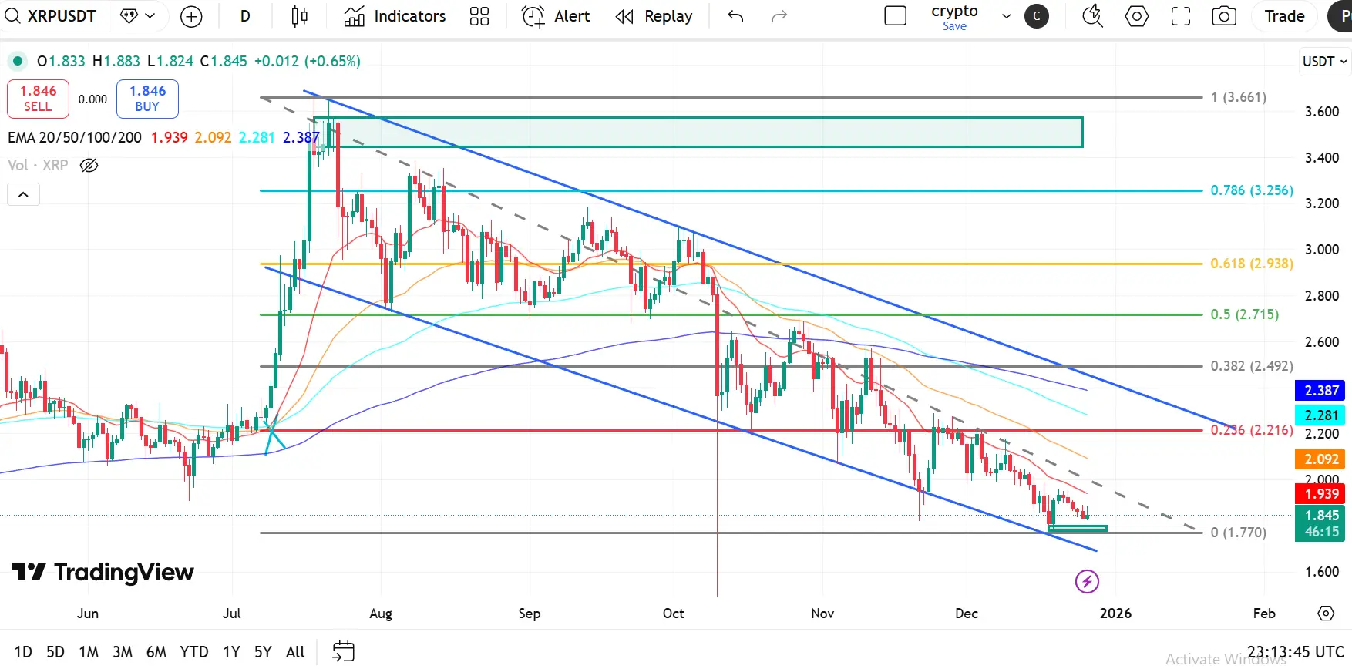Click the purple lightning event marker

[x=1087, y=581]
